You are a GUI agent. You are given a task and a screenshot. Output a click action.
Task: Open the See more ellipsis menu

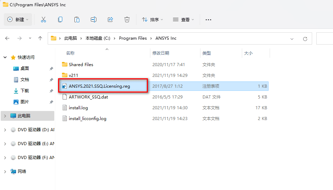pyautogui.click(x=208, y=20)
